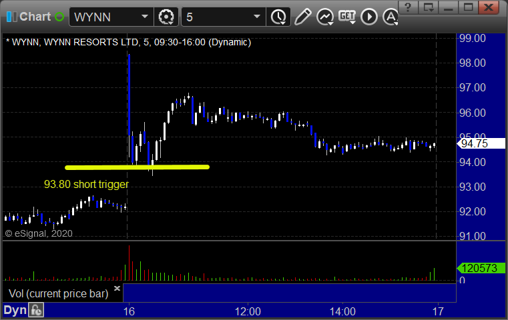The image size is (508, 320).
Task: Click the help question mark button
Action: click(408, 7)
